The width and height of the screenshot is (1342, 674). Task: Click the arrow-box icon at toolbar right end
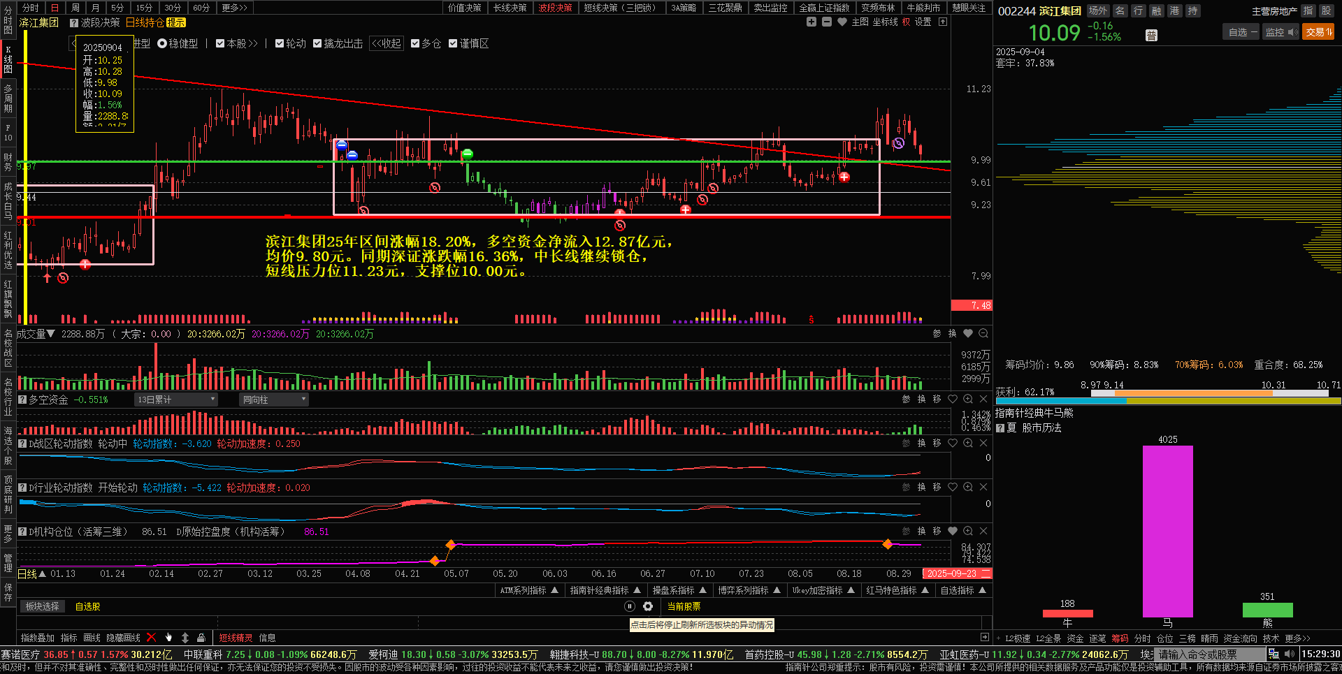[985, 637]
